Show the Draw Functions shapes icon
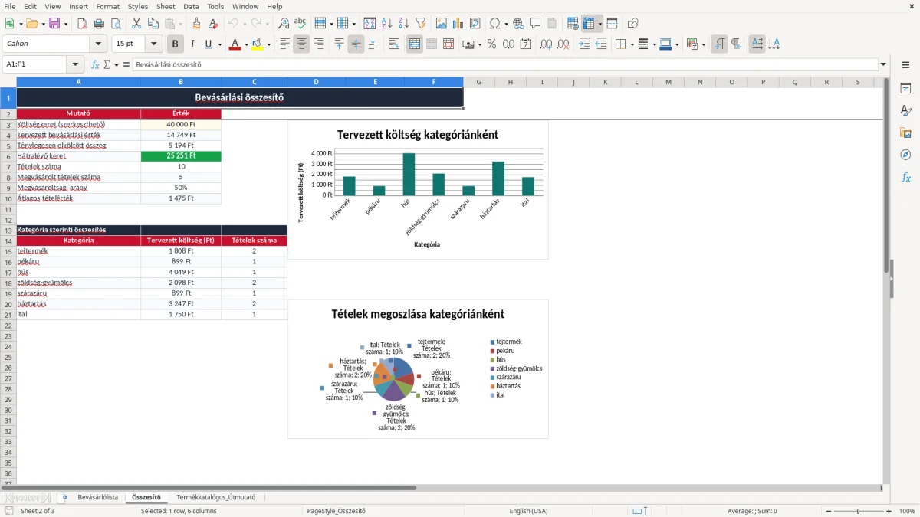920x517 pixels. tap(633, 24)
